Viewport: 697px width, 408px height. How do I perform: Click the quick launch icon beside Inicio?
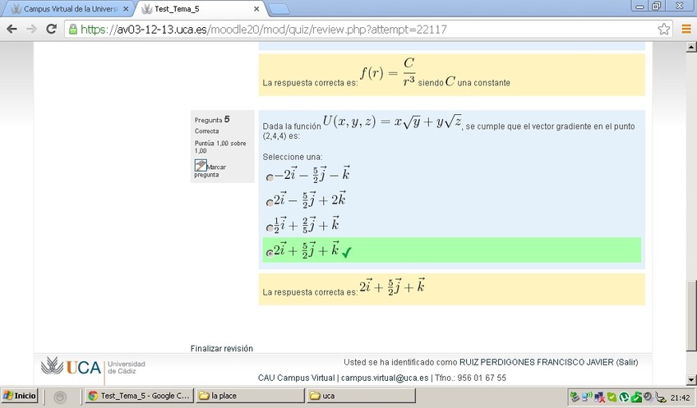[x=60, y=397]
